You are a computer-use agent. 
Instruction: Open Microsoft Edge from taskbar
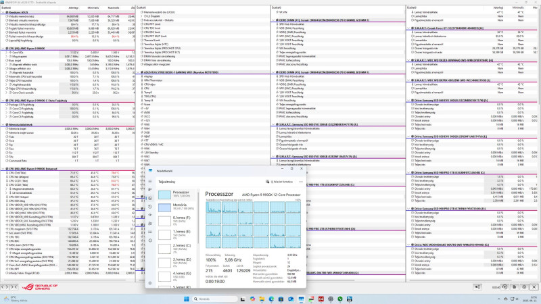272,299
